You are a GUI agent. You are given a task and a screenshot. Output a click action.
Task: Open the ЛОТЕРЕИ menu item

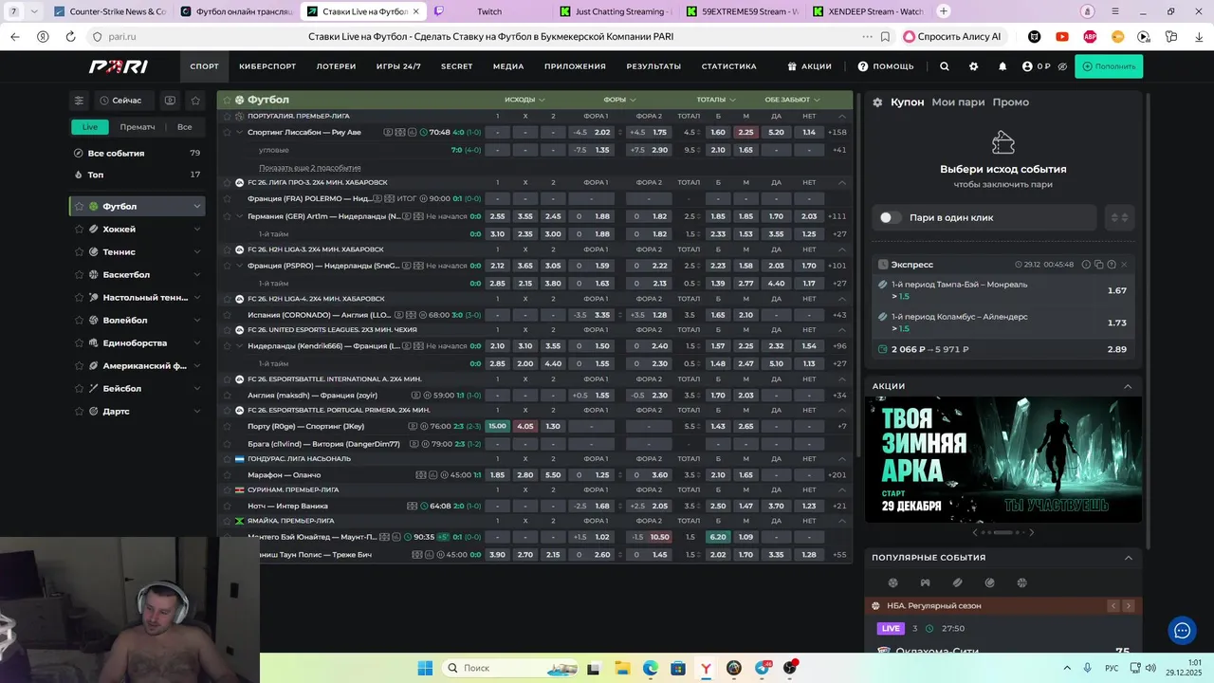336,66
